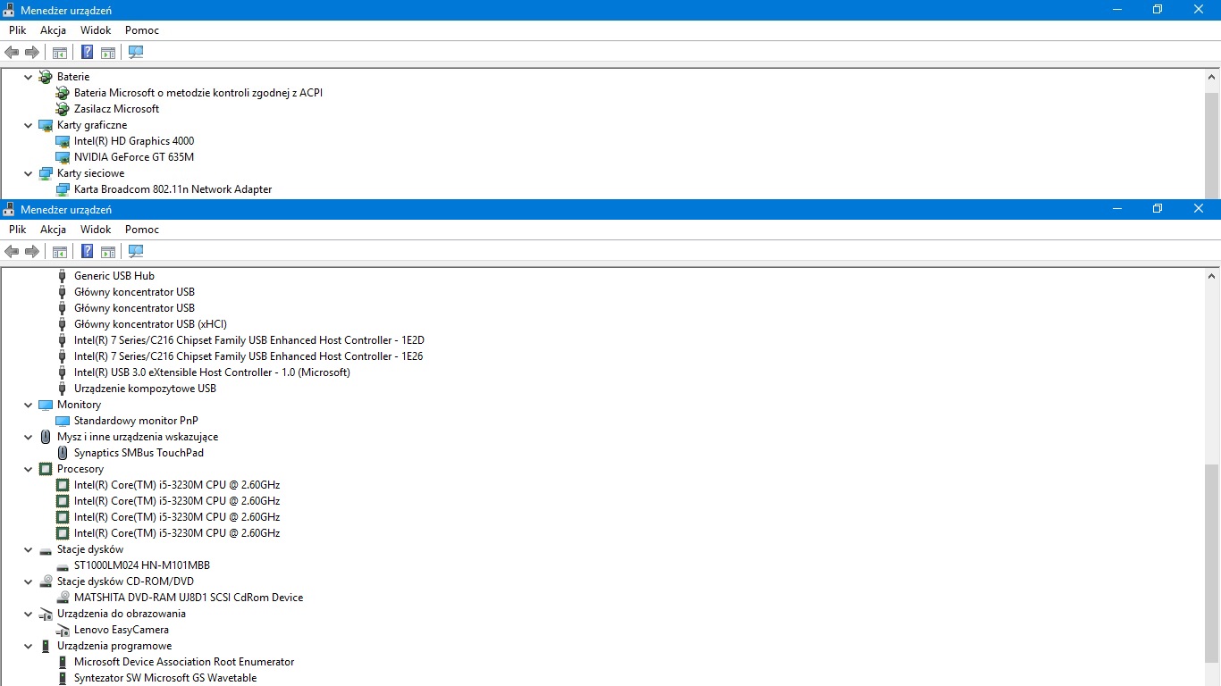
Task: Select Karta Broadcom 802.11n Network Adapter
Action: click(173, 188)
